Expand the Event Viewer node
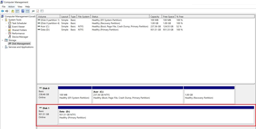This screenshot has height=129, width=256. pyautogui.click(x=6, y=27)
